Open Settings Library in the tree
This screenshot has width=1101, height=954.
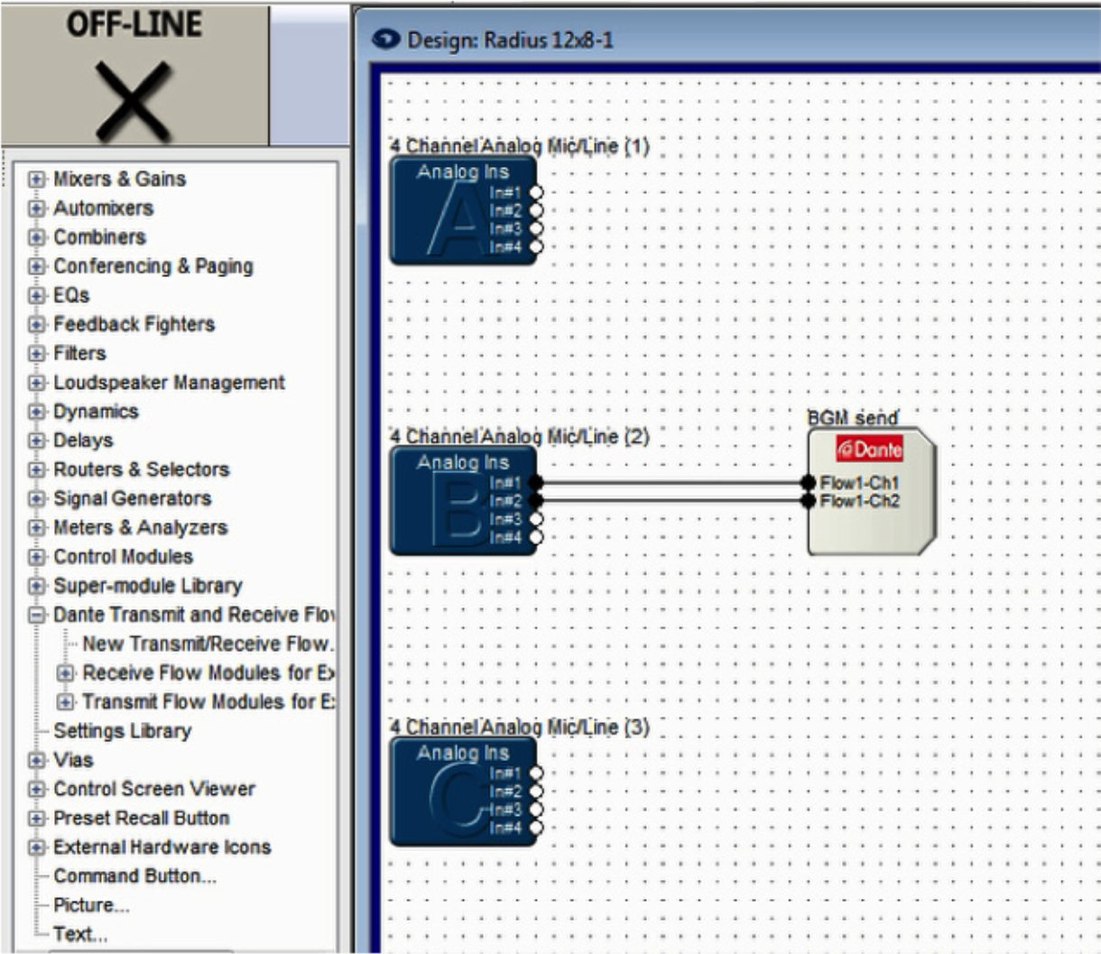(x=122, y=731)
